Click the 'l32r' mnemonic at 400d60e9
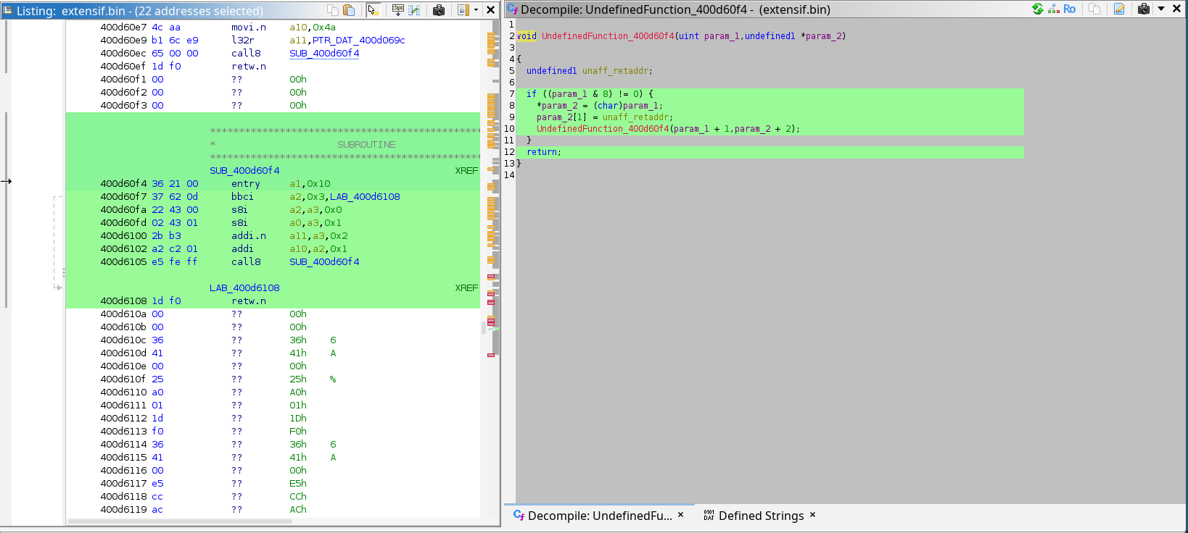1188x533 pixels. tap(242, 41)
